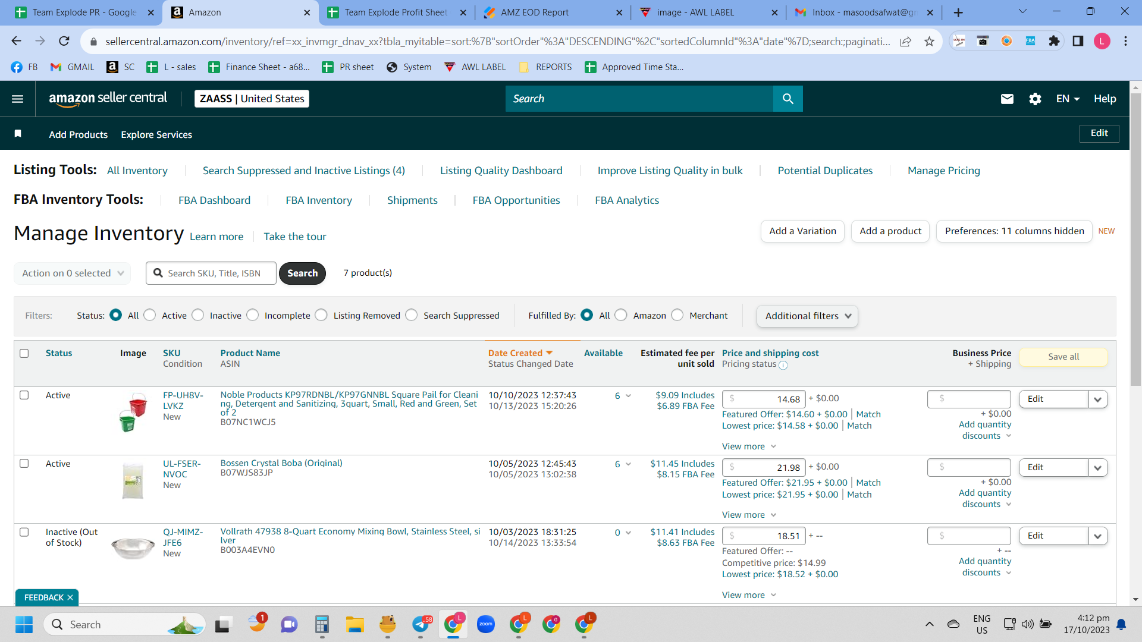Switch to the Team Explode Profit Sheet tab
This screenshot has height=642, width=1142.
[397, 12]
